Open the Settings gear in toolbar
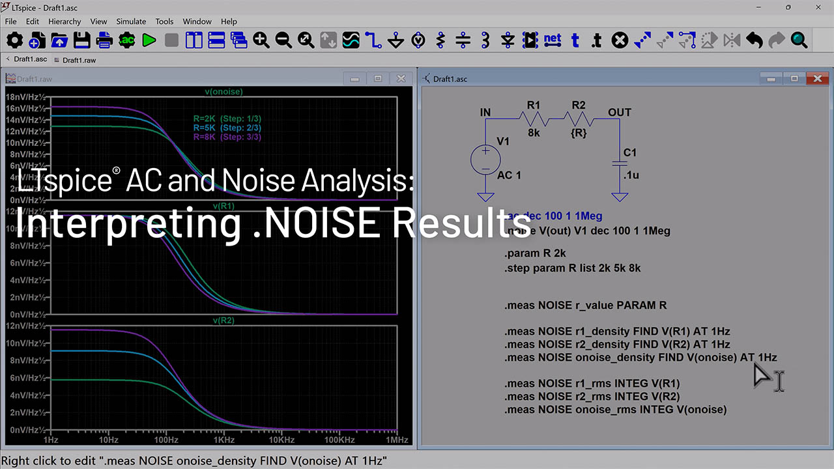The height and width of the screenshot is (469, 834). [x=14, y=40]
